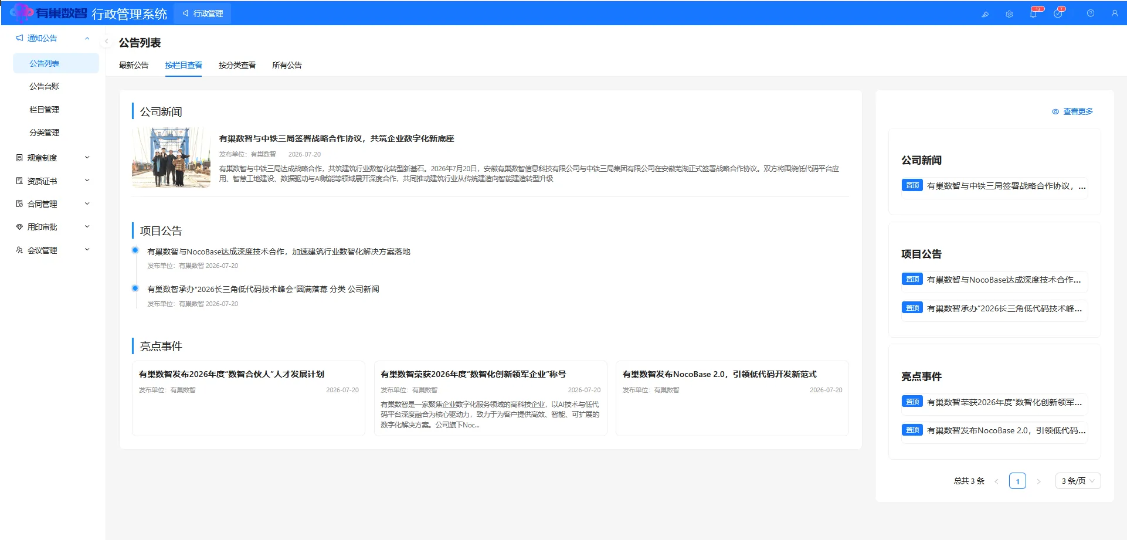The image size is (1127, 540).
Task: Click the 资质证书 sidebar icon
Action: (x=19, y=181)
